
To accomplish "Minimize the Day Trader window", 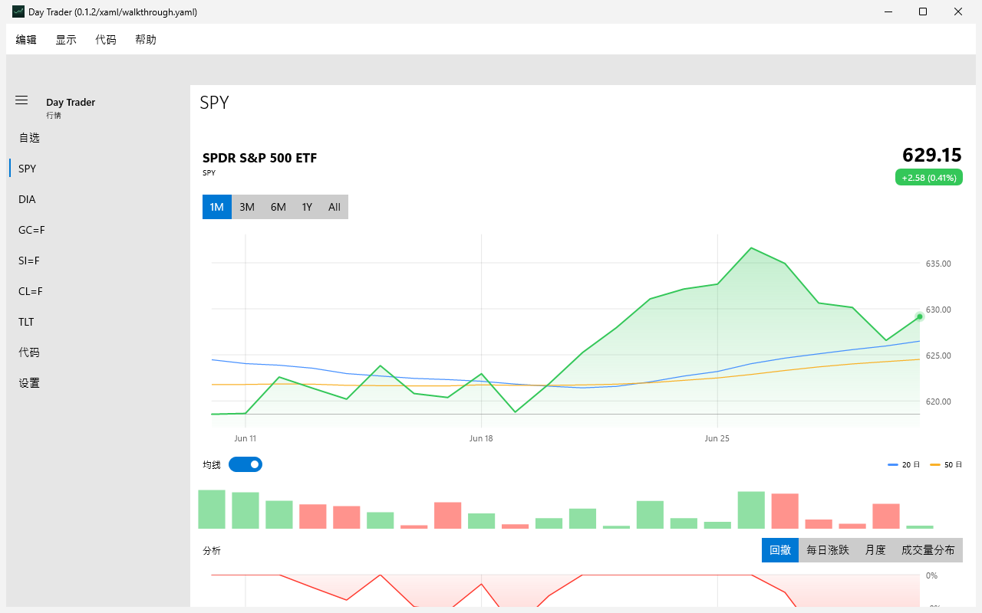I will point(888,11).
